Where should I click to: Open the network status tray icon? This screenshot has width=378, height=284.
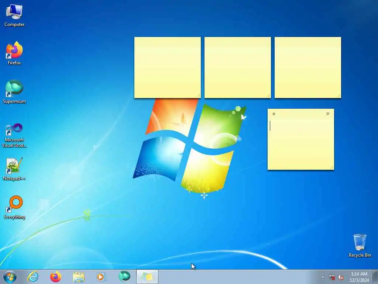(x=332, y=277)
